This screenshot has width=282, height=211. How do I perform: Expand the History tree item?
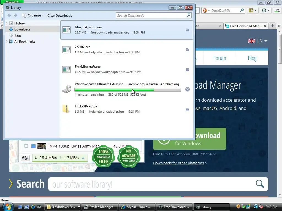(x=7, y=23)
